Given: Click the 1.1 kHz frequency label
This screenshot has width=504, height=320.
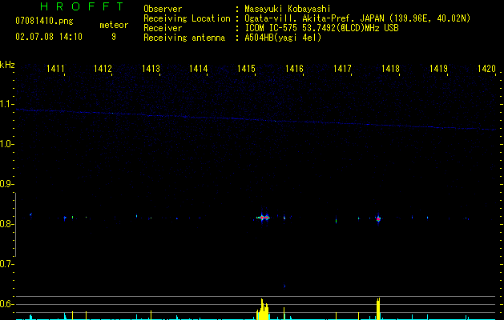Looking at the screenshot, I should pos(6,104).
